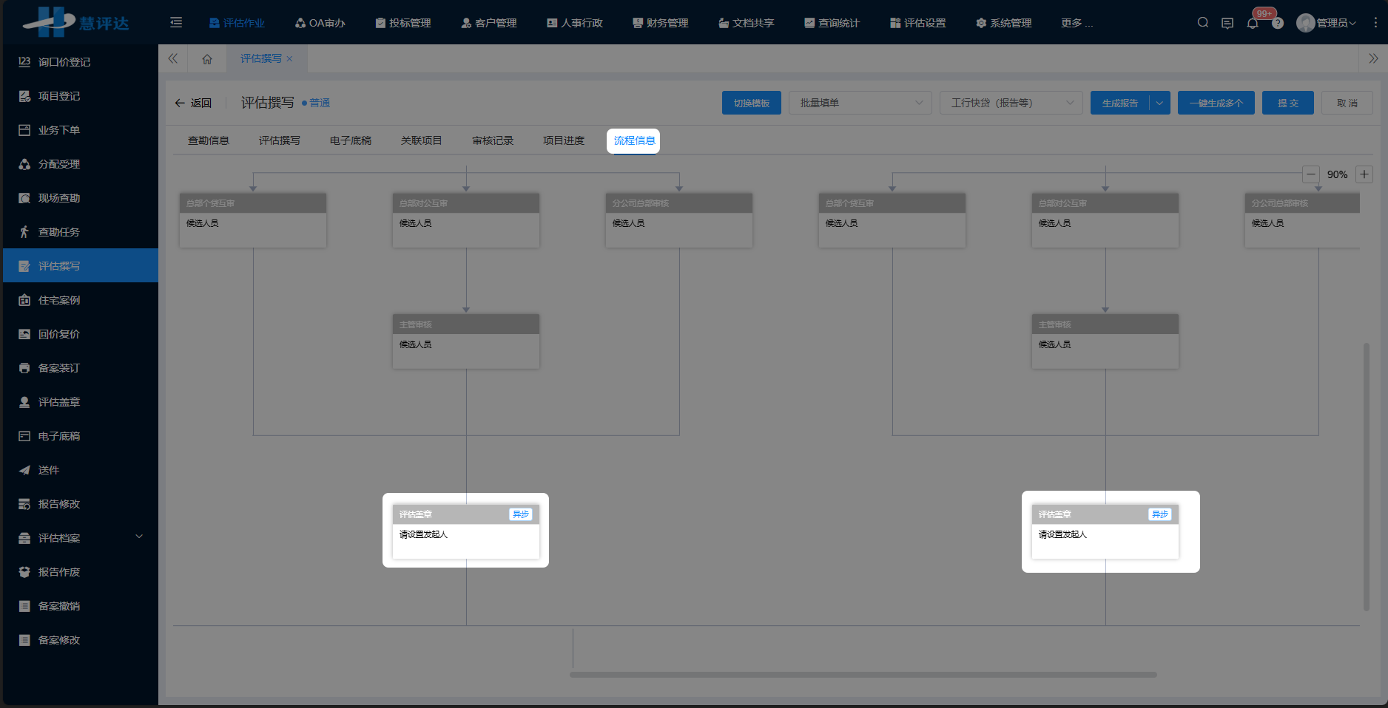Click the 切换模板 button
This screenshot has height=708, width=1388.
click(x=751, y=103)
